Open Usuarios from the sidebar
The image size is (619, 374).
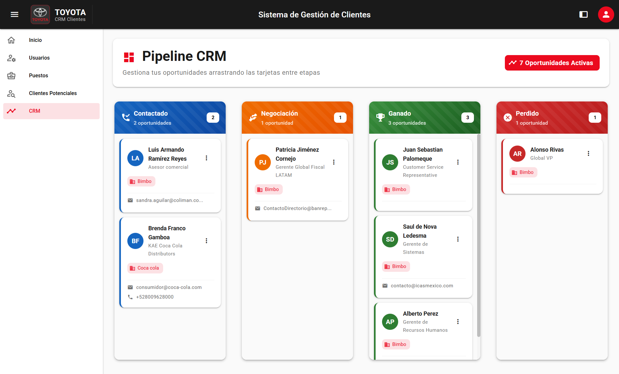pyautogui.click(x=39, y=58)
